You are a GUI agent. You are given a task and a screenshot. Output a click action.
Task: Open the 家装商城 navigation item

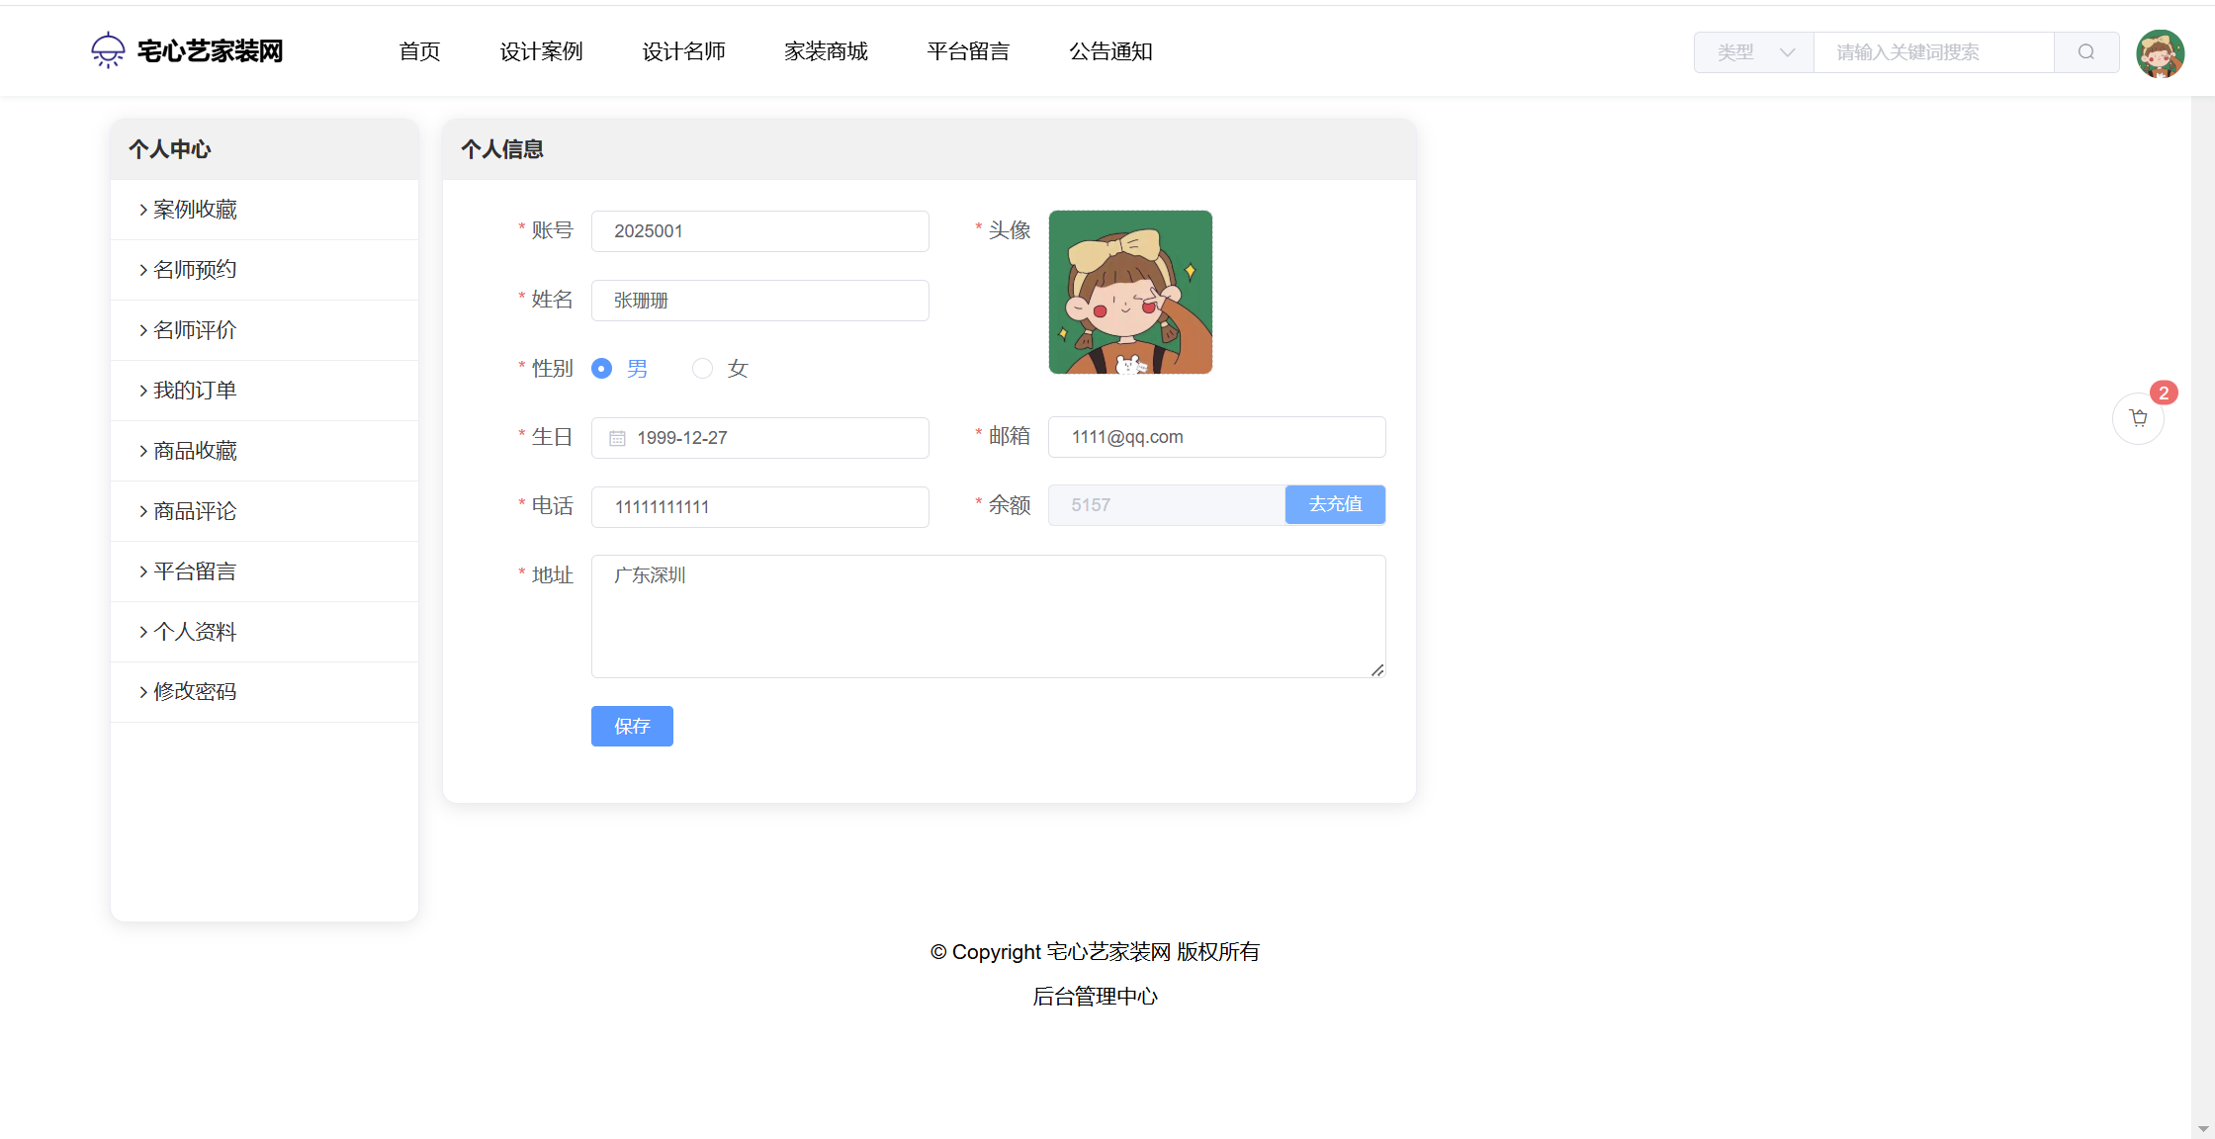coord(826,51)
